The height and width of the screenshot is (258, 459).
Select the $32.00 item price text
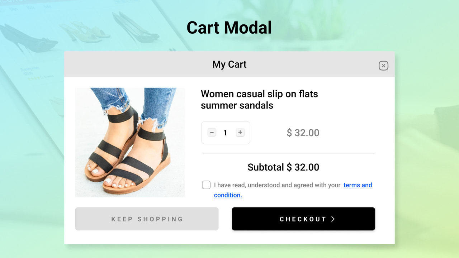pos(303,133)
